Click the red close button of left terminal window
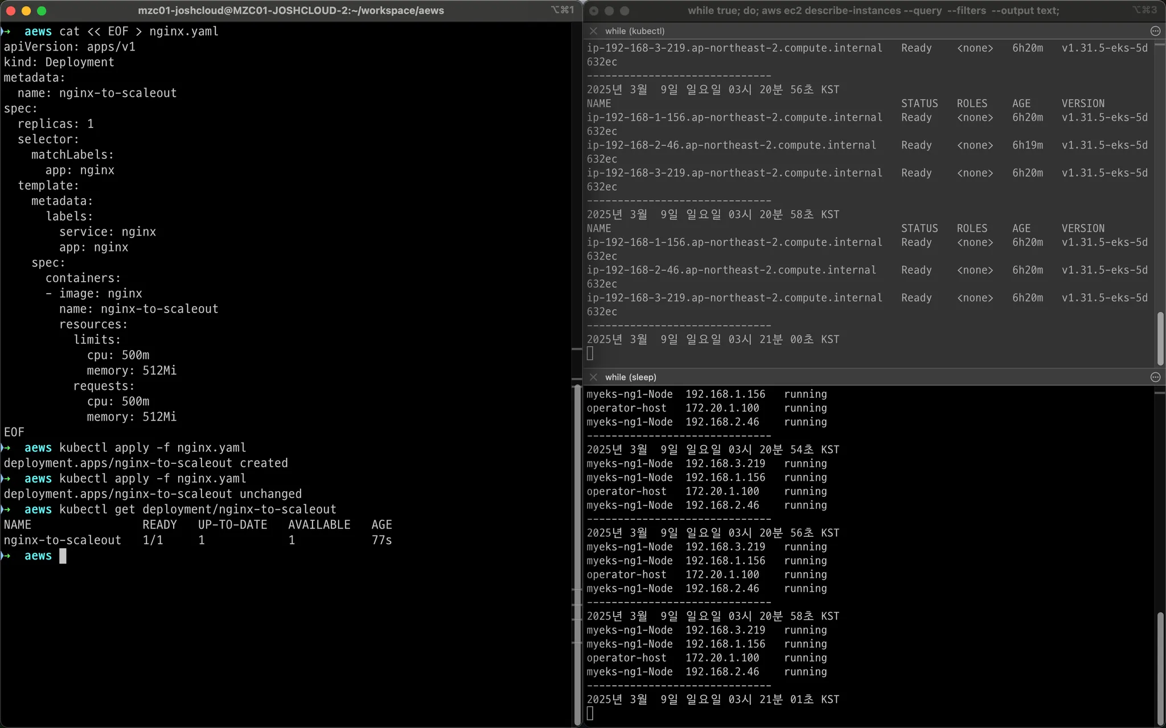The image size is (1166, 728). (x=11, y=11)
